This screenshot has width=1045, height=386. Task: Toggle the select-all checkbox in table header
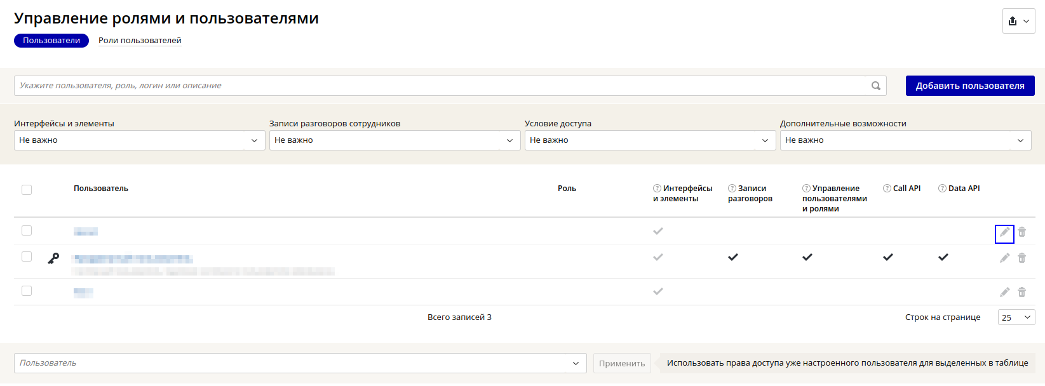[27, 190]
